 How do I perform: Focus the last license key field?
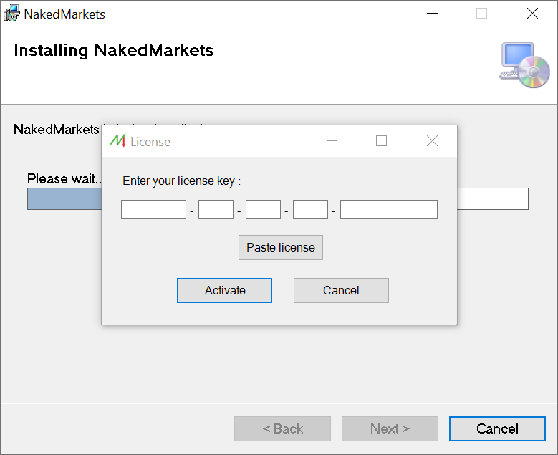[389, 209]
